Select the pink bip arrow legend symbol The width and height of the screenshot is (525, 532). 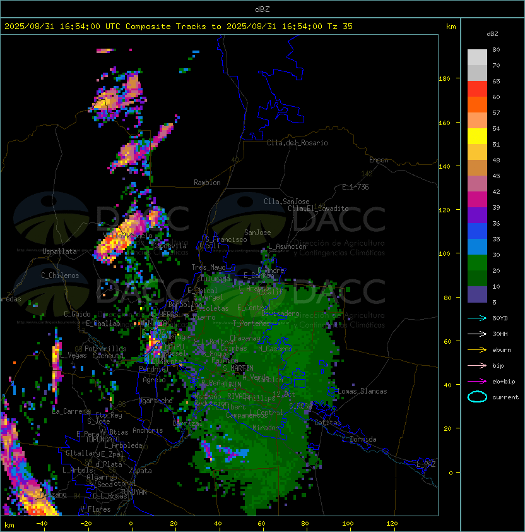pyautogui.click(x=477, y=365)
